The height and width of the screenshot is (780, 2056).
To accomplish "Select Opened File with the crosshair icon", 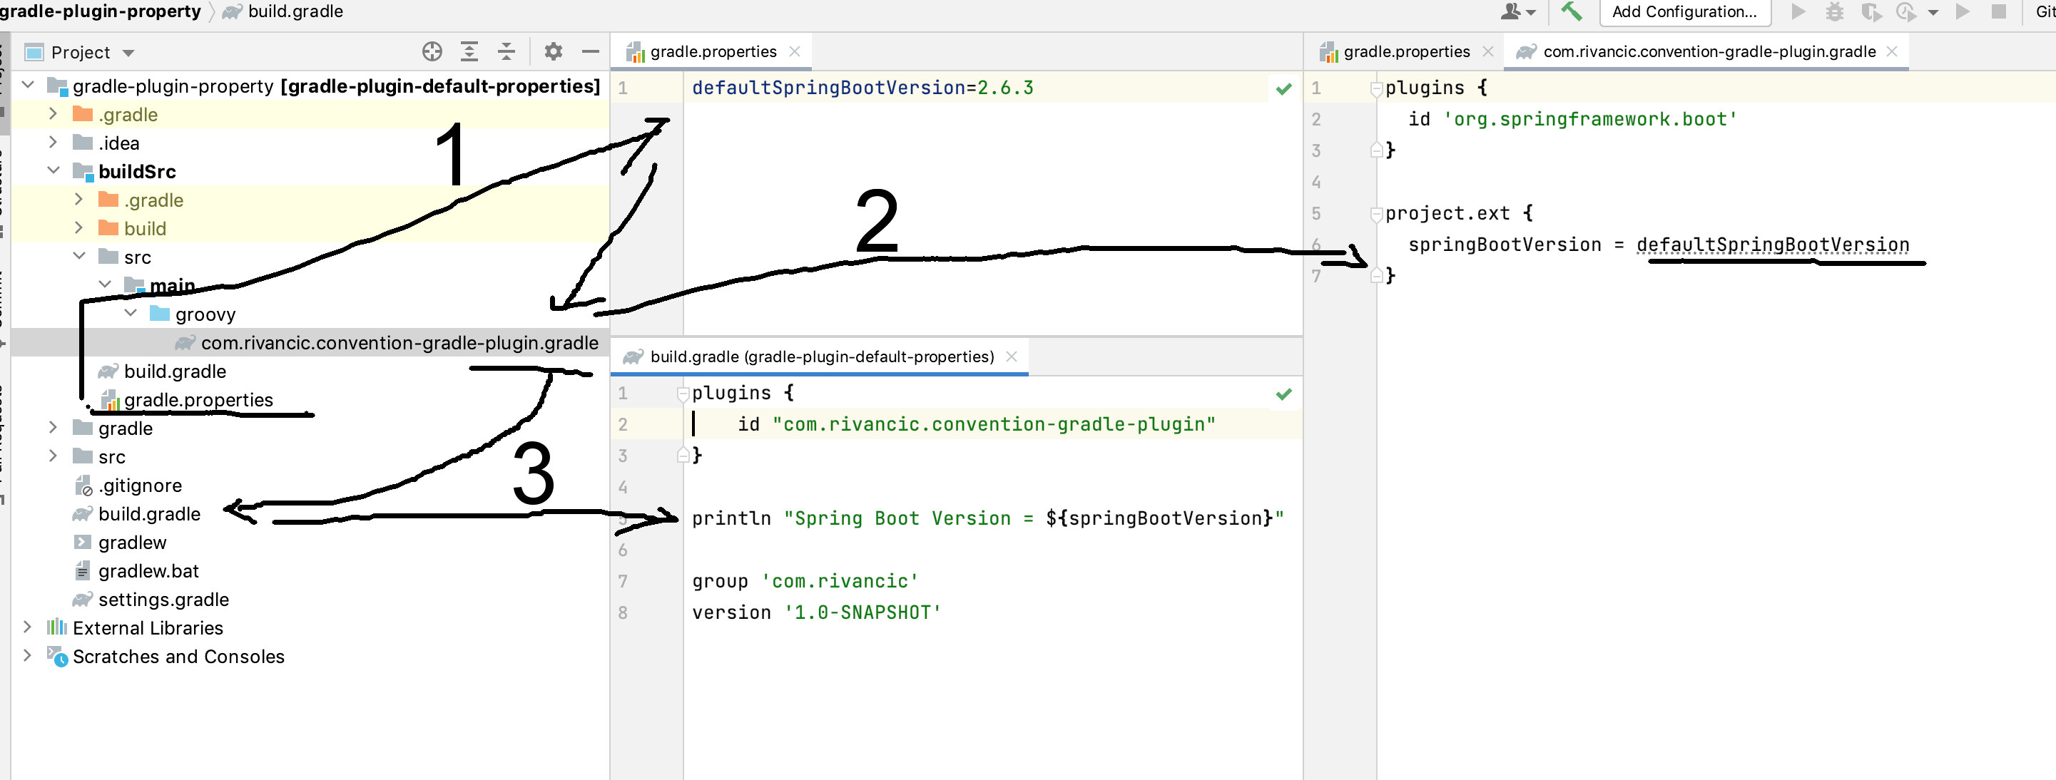I will 432,51.
